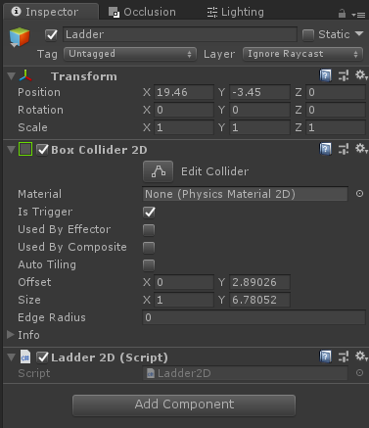
Task: Open Box Collider 2D gear menu
Action: click(361, 149)
